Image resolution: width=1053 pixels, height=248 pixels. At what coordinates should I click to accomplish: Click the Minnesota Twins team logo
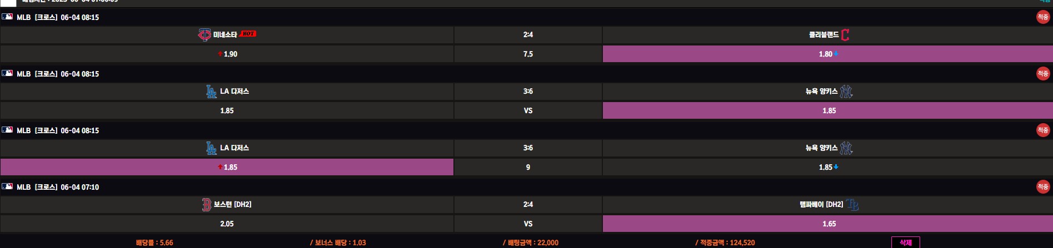204,35
